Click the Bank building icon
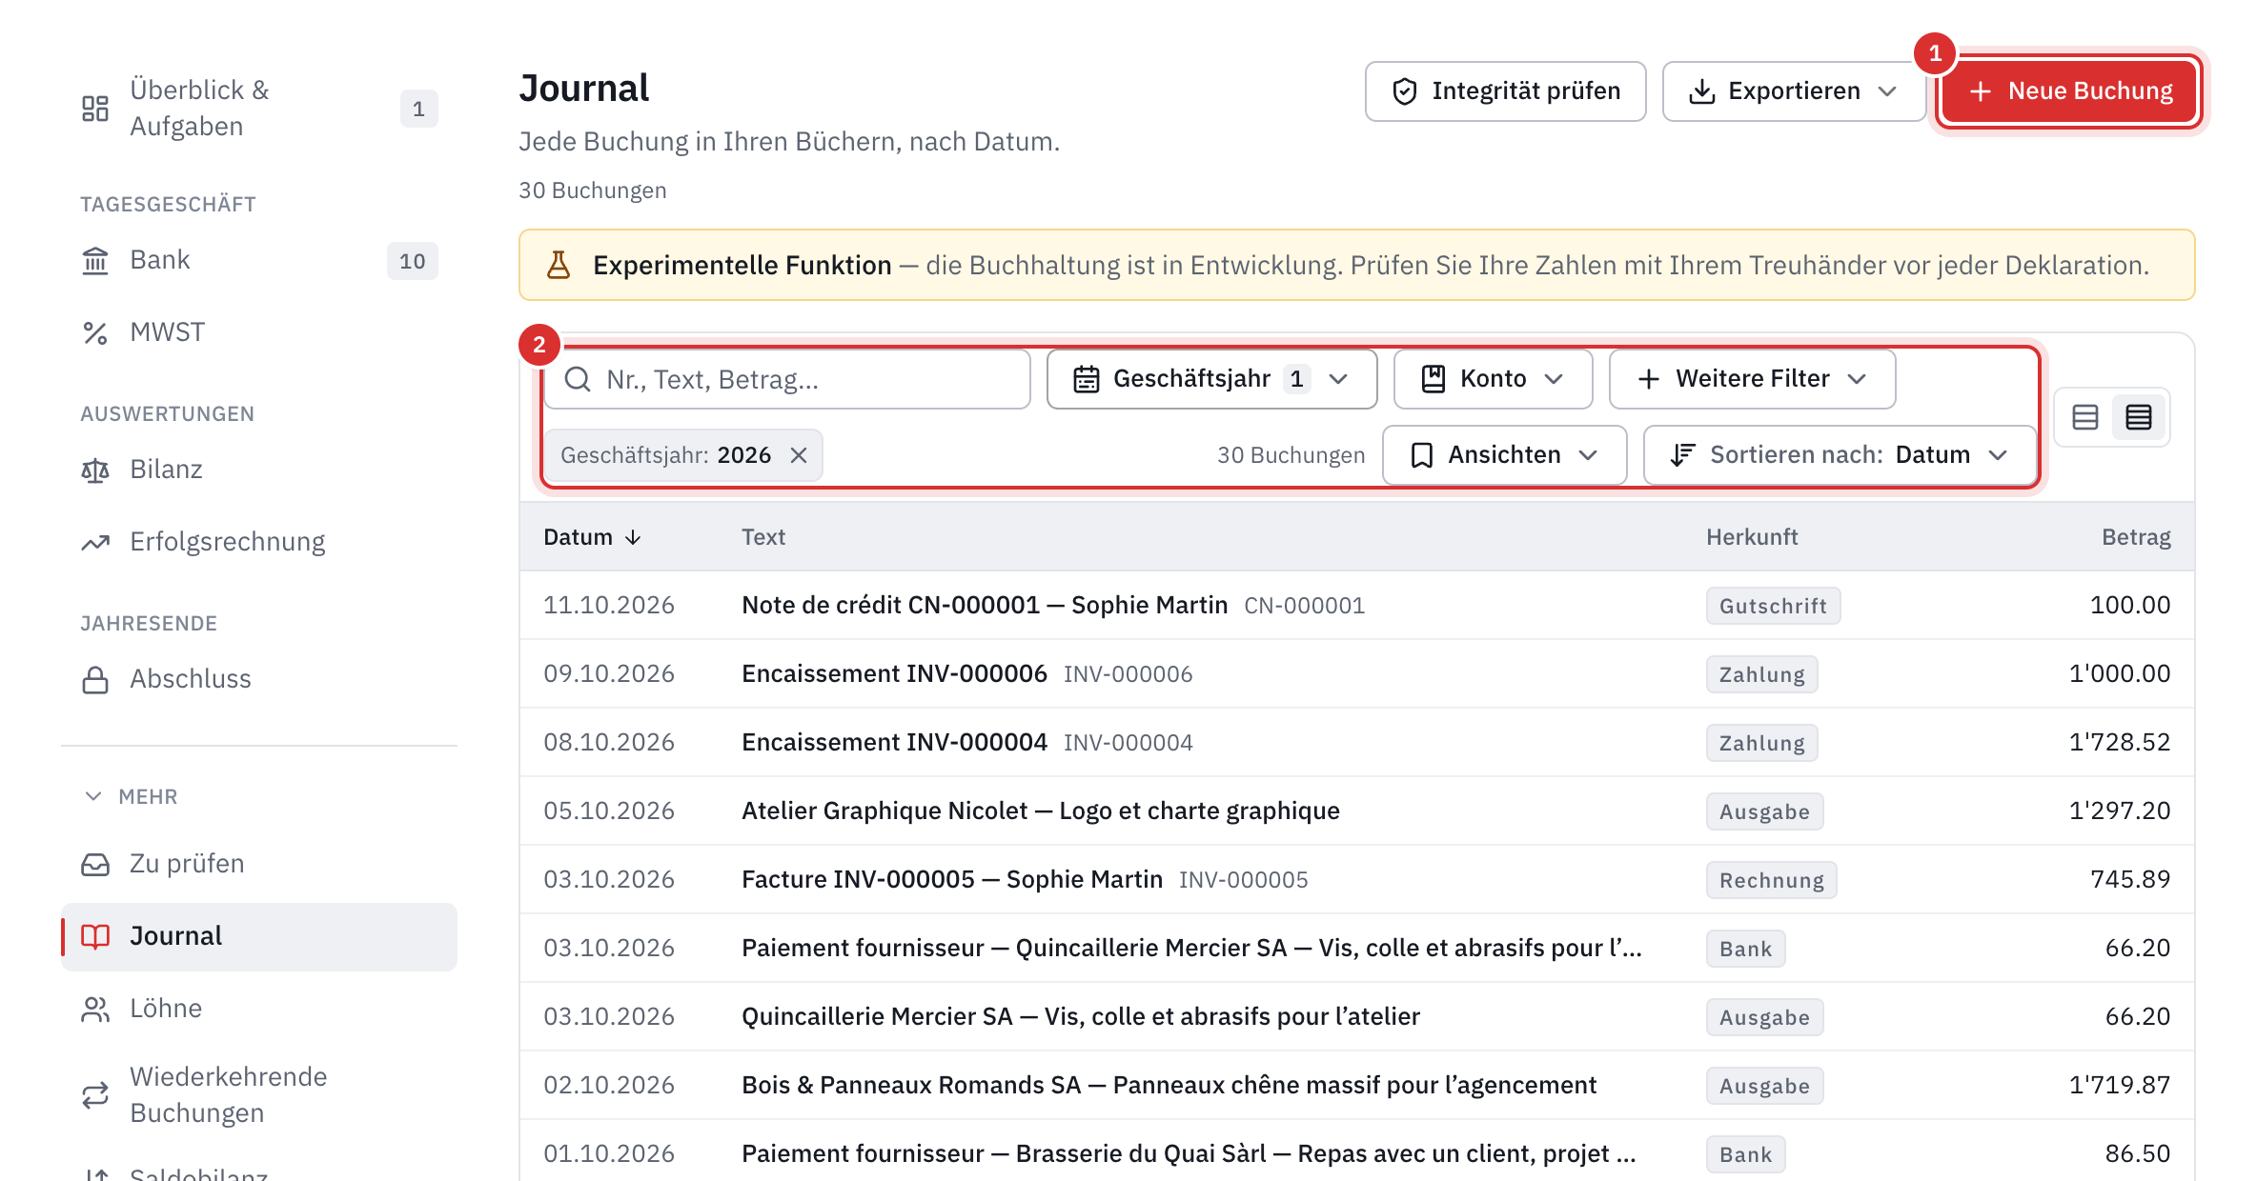2257x1181 pixels. click(95, 260)
